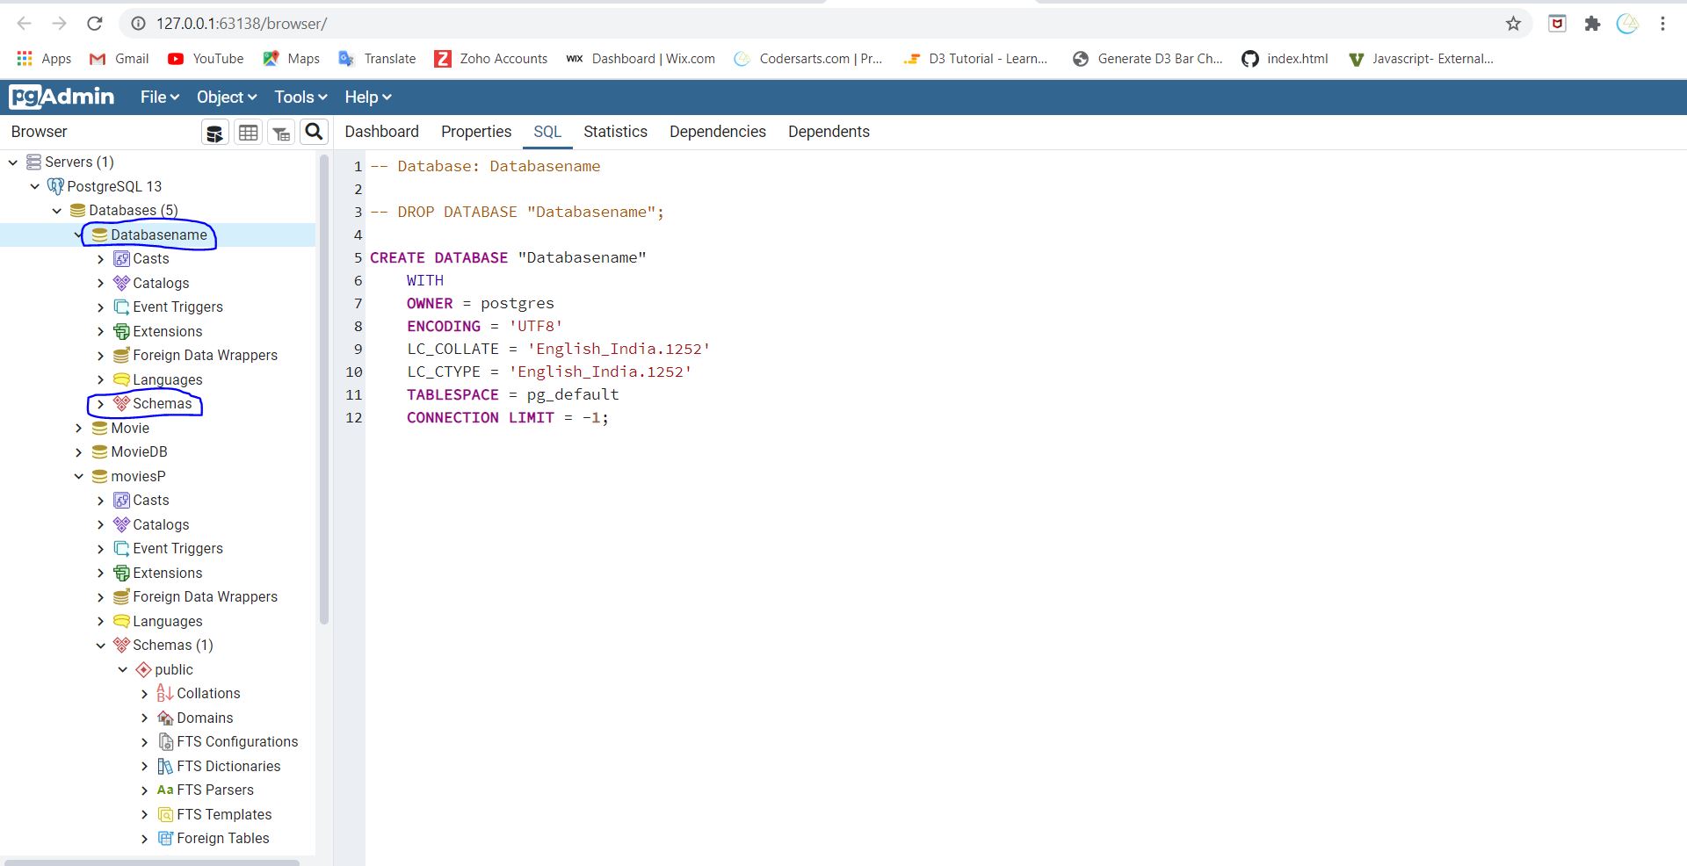Click the Filtered Rows icon in Browser toolbar
The width and height of the screenshot is (1687, 866).
281,133
